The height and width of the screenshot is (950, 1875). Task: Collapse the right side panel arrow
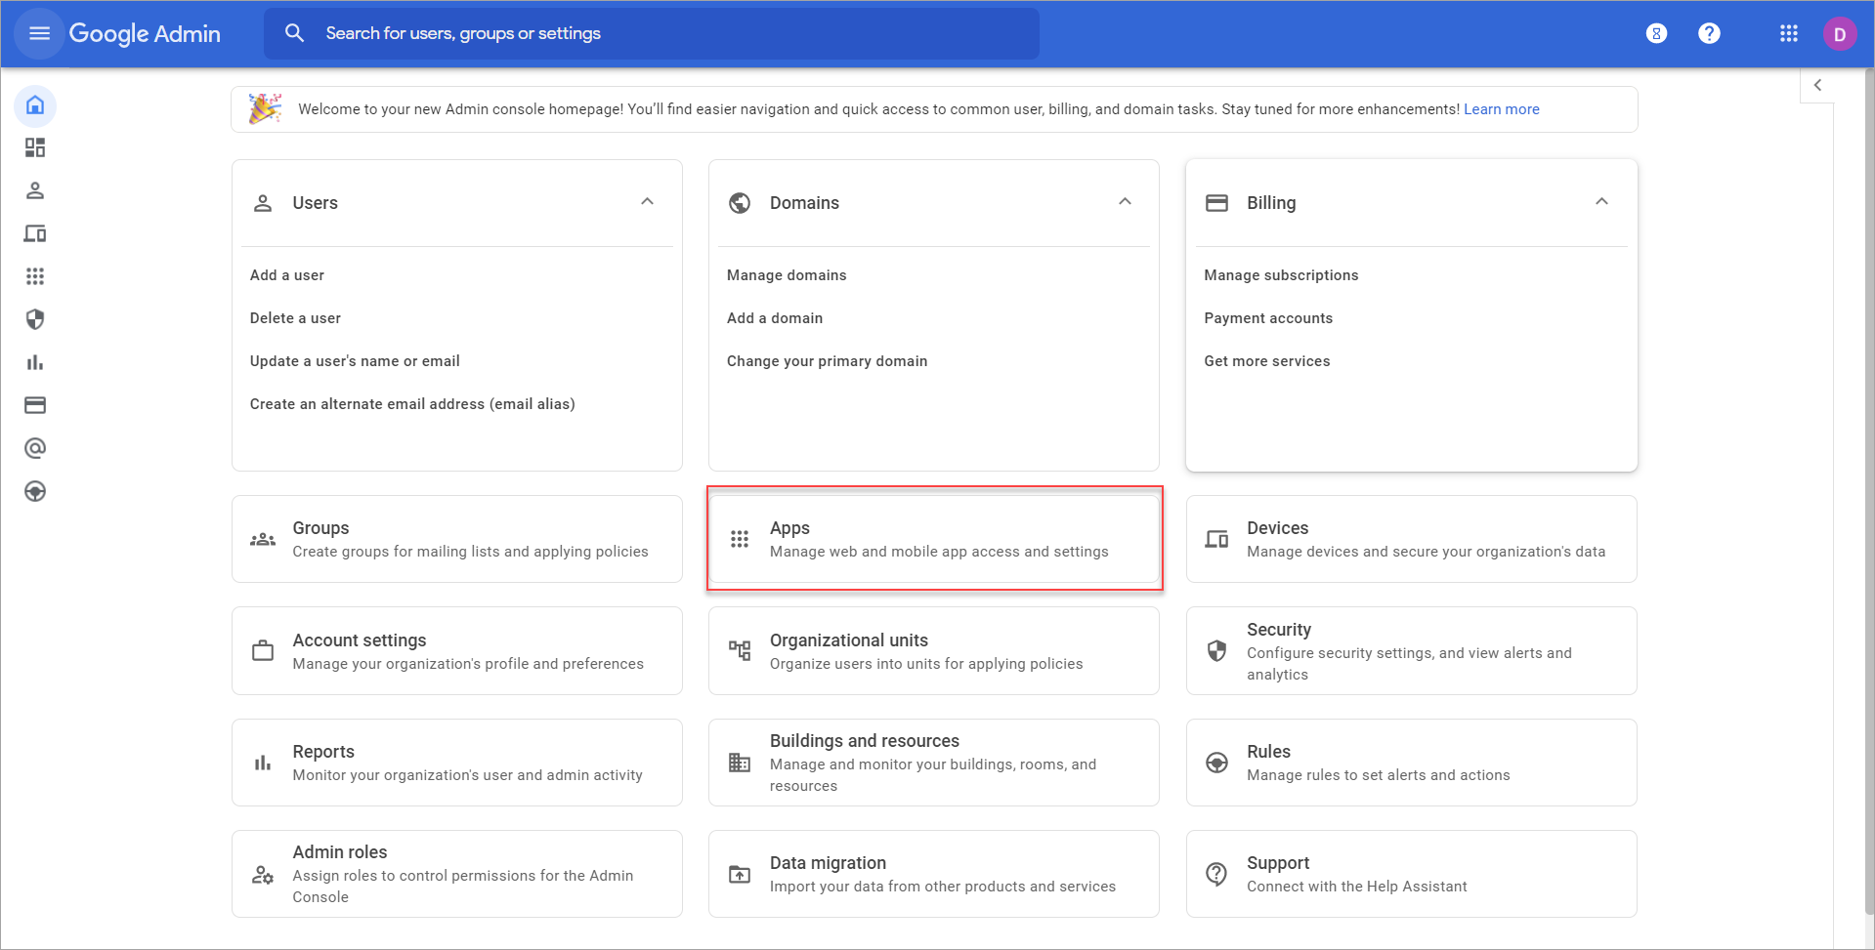click(1817, 85)
